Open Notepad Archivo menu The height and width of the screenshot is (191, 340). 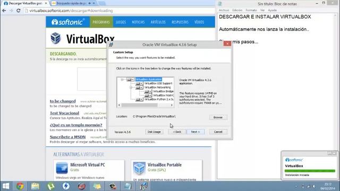[224, 10]
